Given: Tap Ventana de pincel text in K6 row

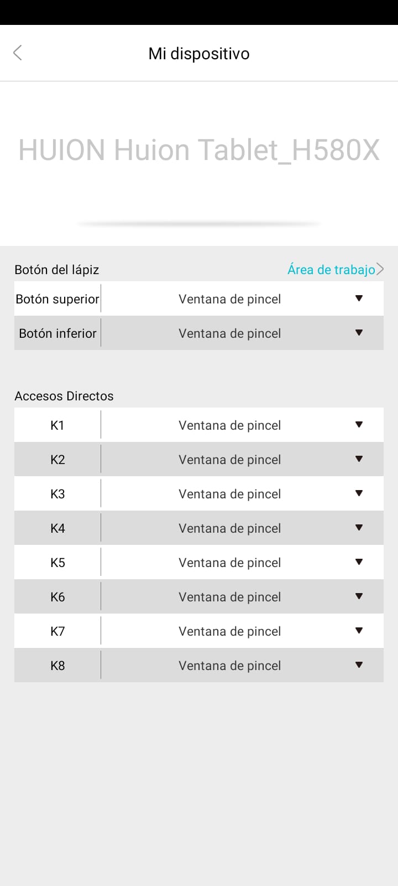Looking at the screenshot, I should tap(229, 597).
